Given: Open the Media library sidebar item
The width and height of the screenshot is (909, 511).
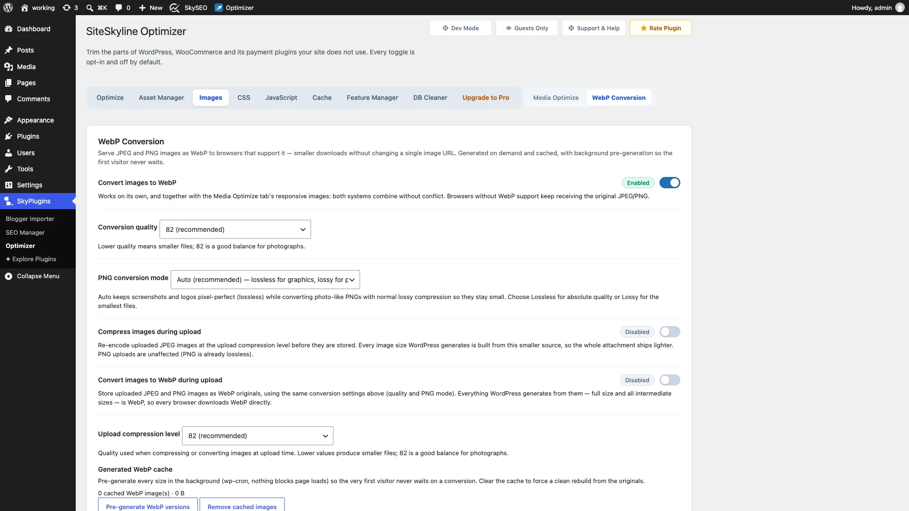Looking at the screenshot, I should pos(38,67).
